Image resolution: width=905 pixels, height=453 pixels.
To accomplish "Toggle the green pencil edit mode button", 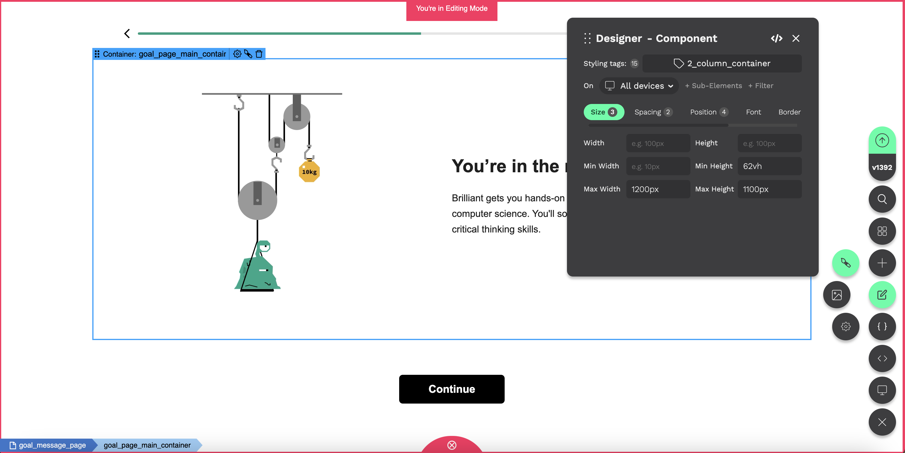I will (882, 295).
